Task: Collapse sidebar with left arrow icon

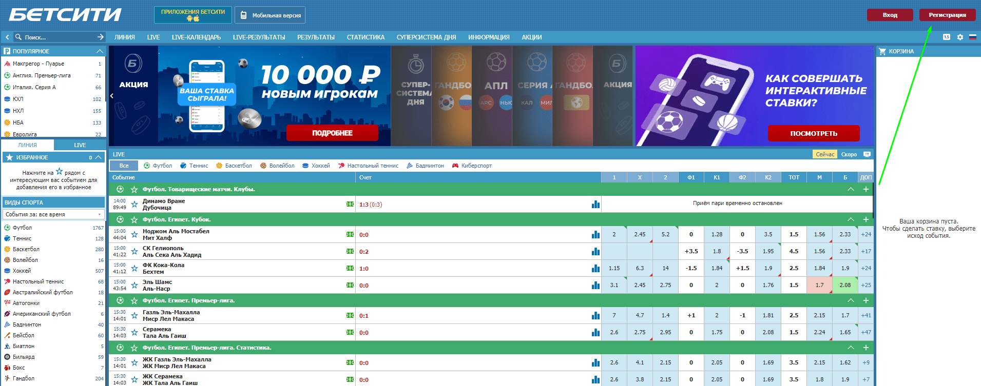Action: click(7, 37)
